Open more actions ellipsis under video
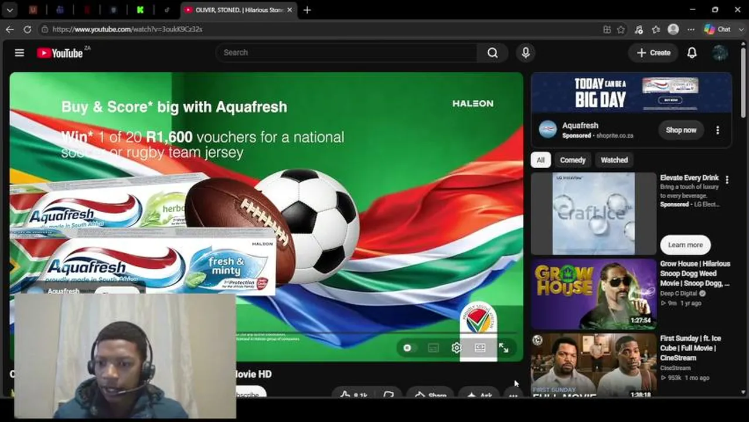The height and width of the screenshot is (422, 749). point(513,394)
